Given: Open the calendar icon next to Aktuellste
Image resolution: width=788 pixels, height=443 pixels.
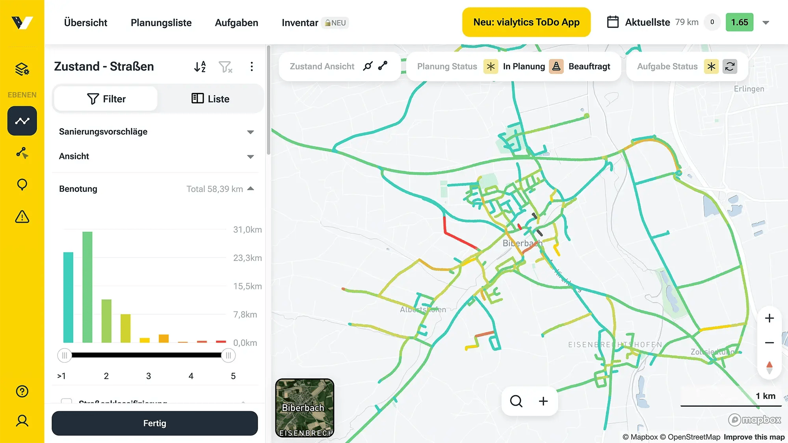Looking at the screenshot, I should (x=613, y=22).
